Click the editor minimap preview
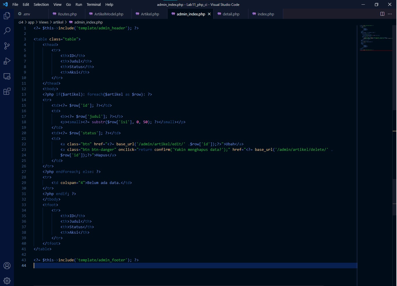 coord(374,38)
